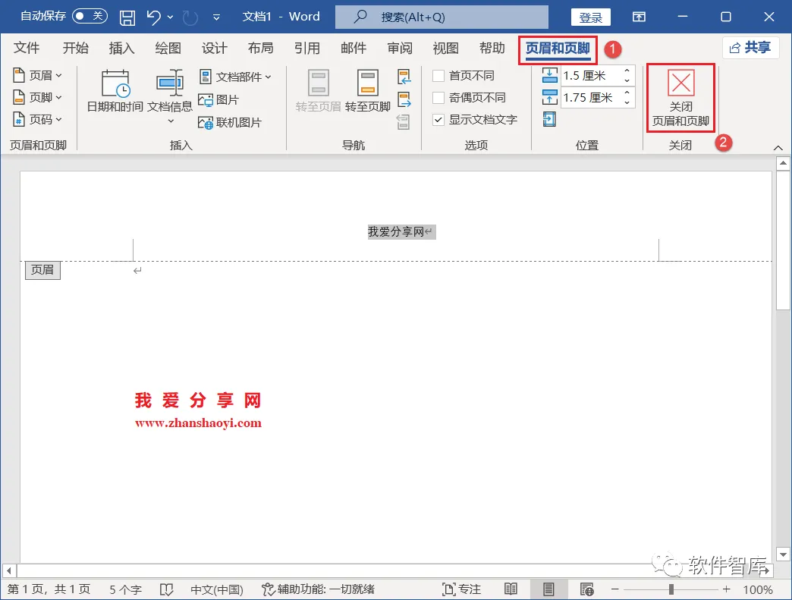Click the insert alignment tab icon
The width and height of the screenshot is (792, 600).
pos(549,119)
